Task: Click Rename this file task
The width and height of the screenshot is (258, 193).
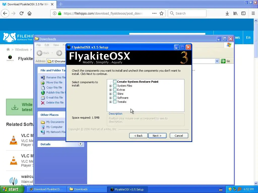Action: click(56, 77)
